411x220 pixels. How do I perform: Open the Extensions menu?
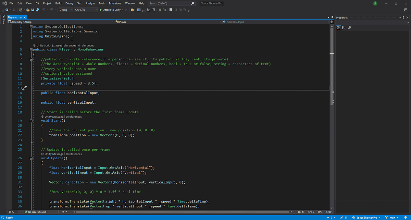pos(115,3)
